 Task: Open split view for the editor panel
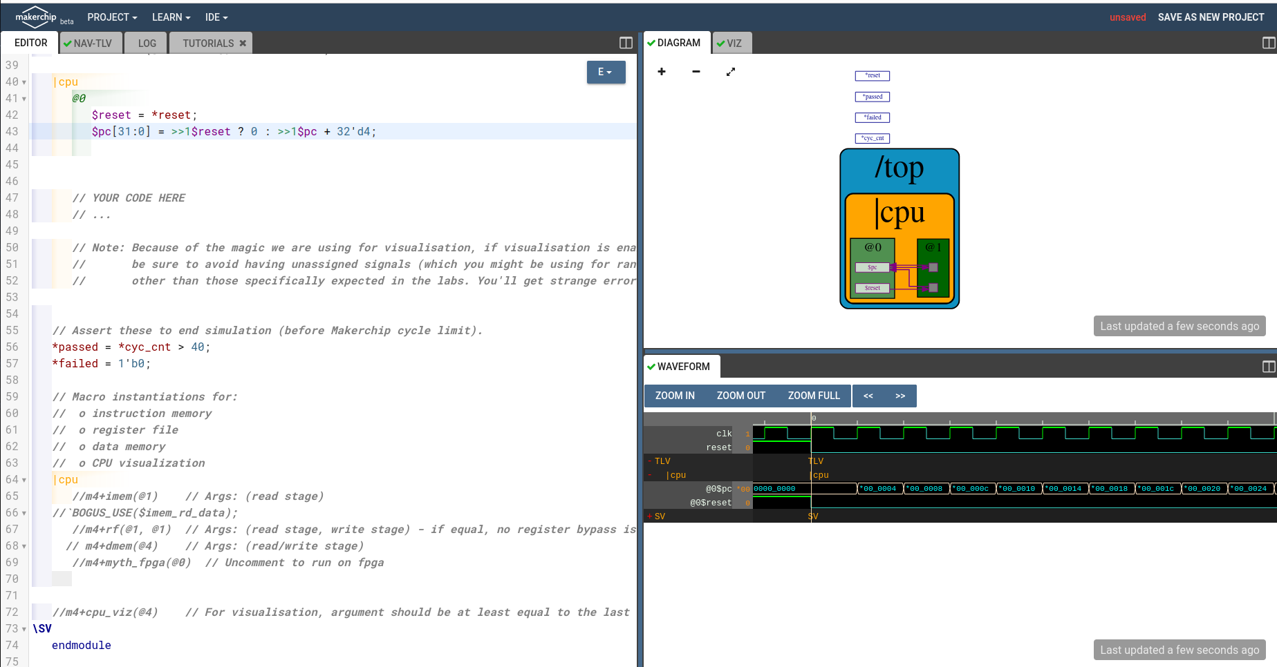tap(626, 42)
